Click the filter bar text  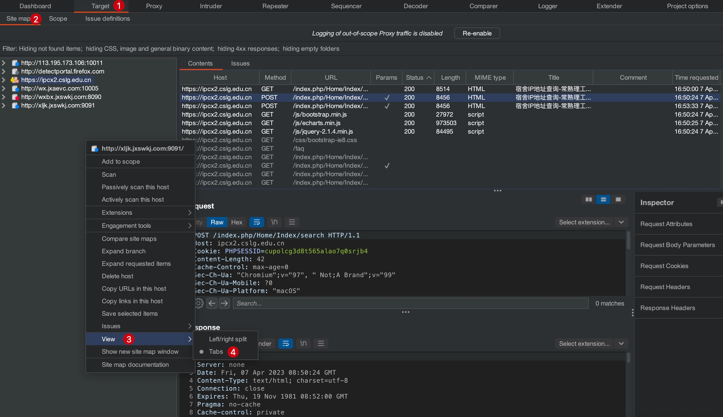[171, 49]
